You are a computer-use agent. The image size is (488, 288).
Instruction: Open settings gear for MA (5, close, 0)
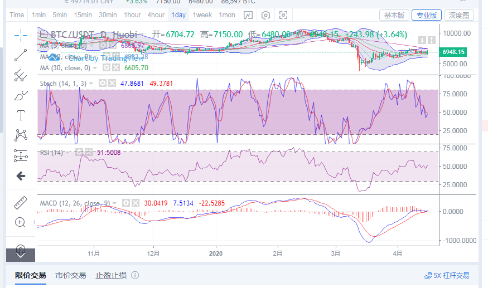tap(103, 46)
